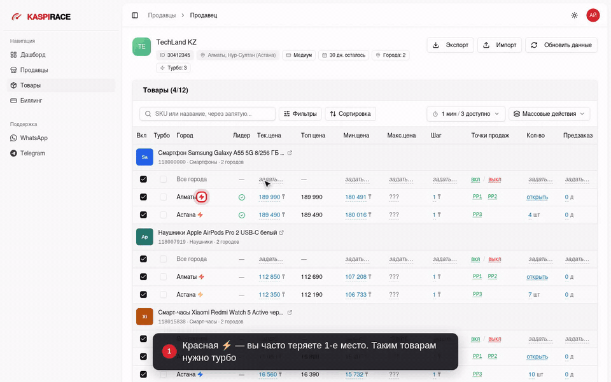Switch theme with the sun icon
611x382 pixels.
coord(574,15)
